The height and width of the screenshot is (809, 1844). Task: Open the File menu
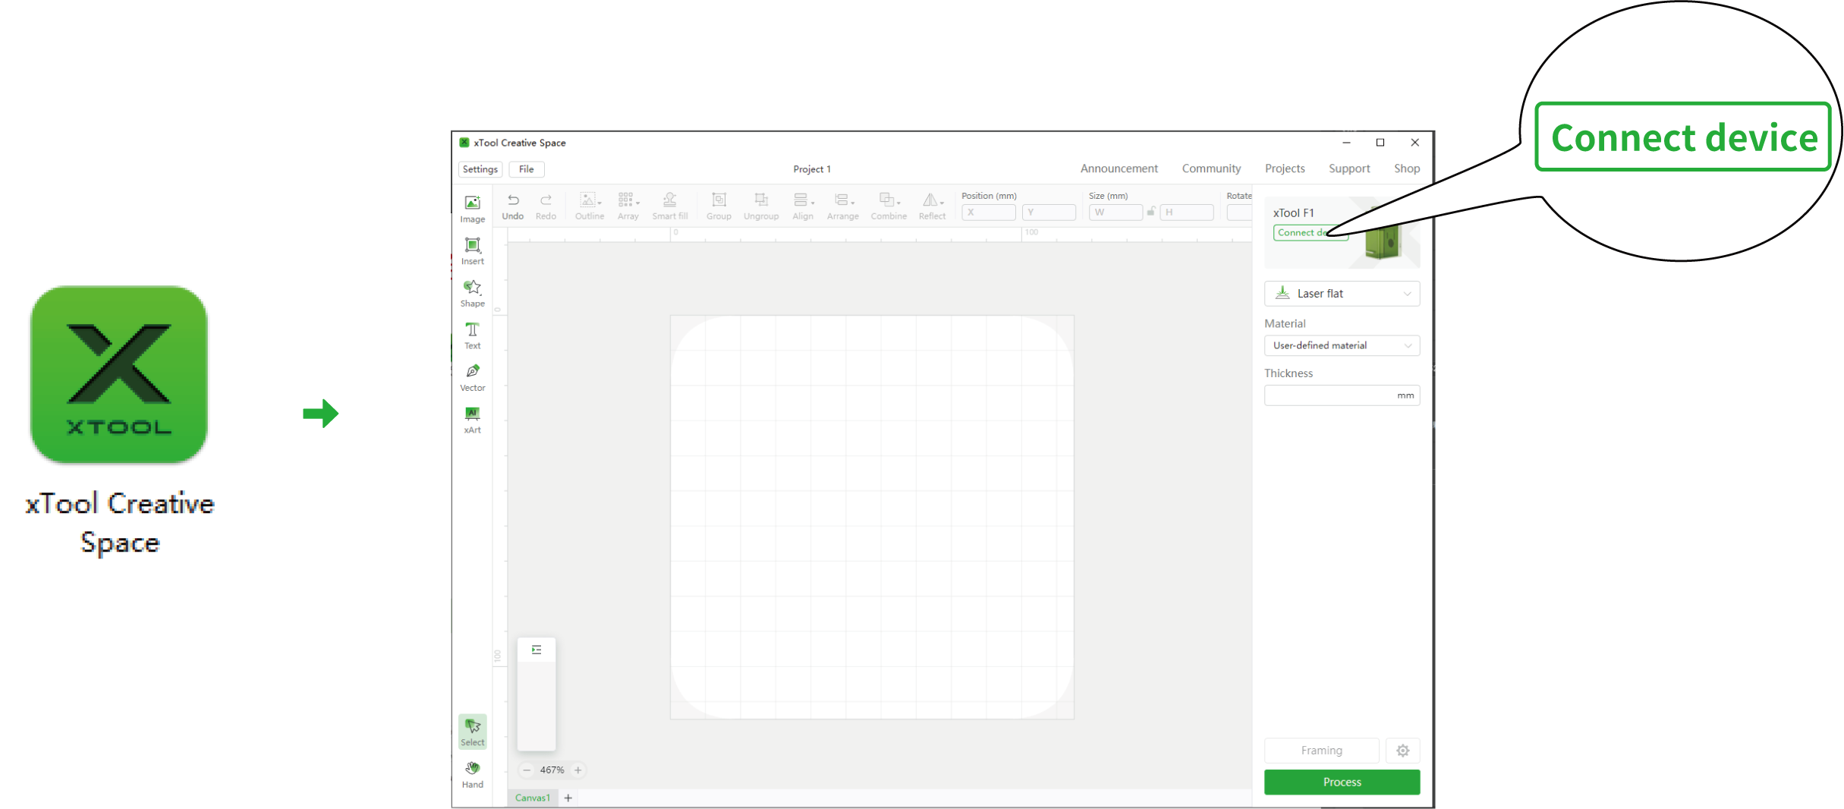pyautogui.click(x=527, y=169)
